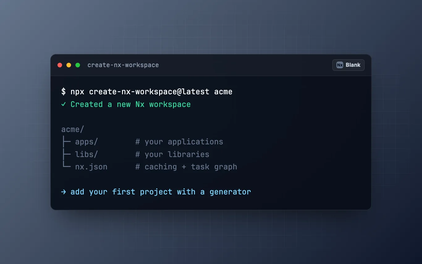Image resolution: width=422 pixels, height=264 pixels.
Task: Click the 'Created a new Nx workspace' message
Action: click(131, 104)
